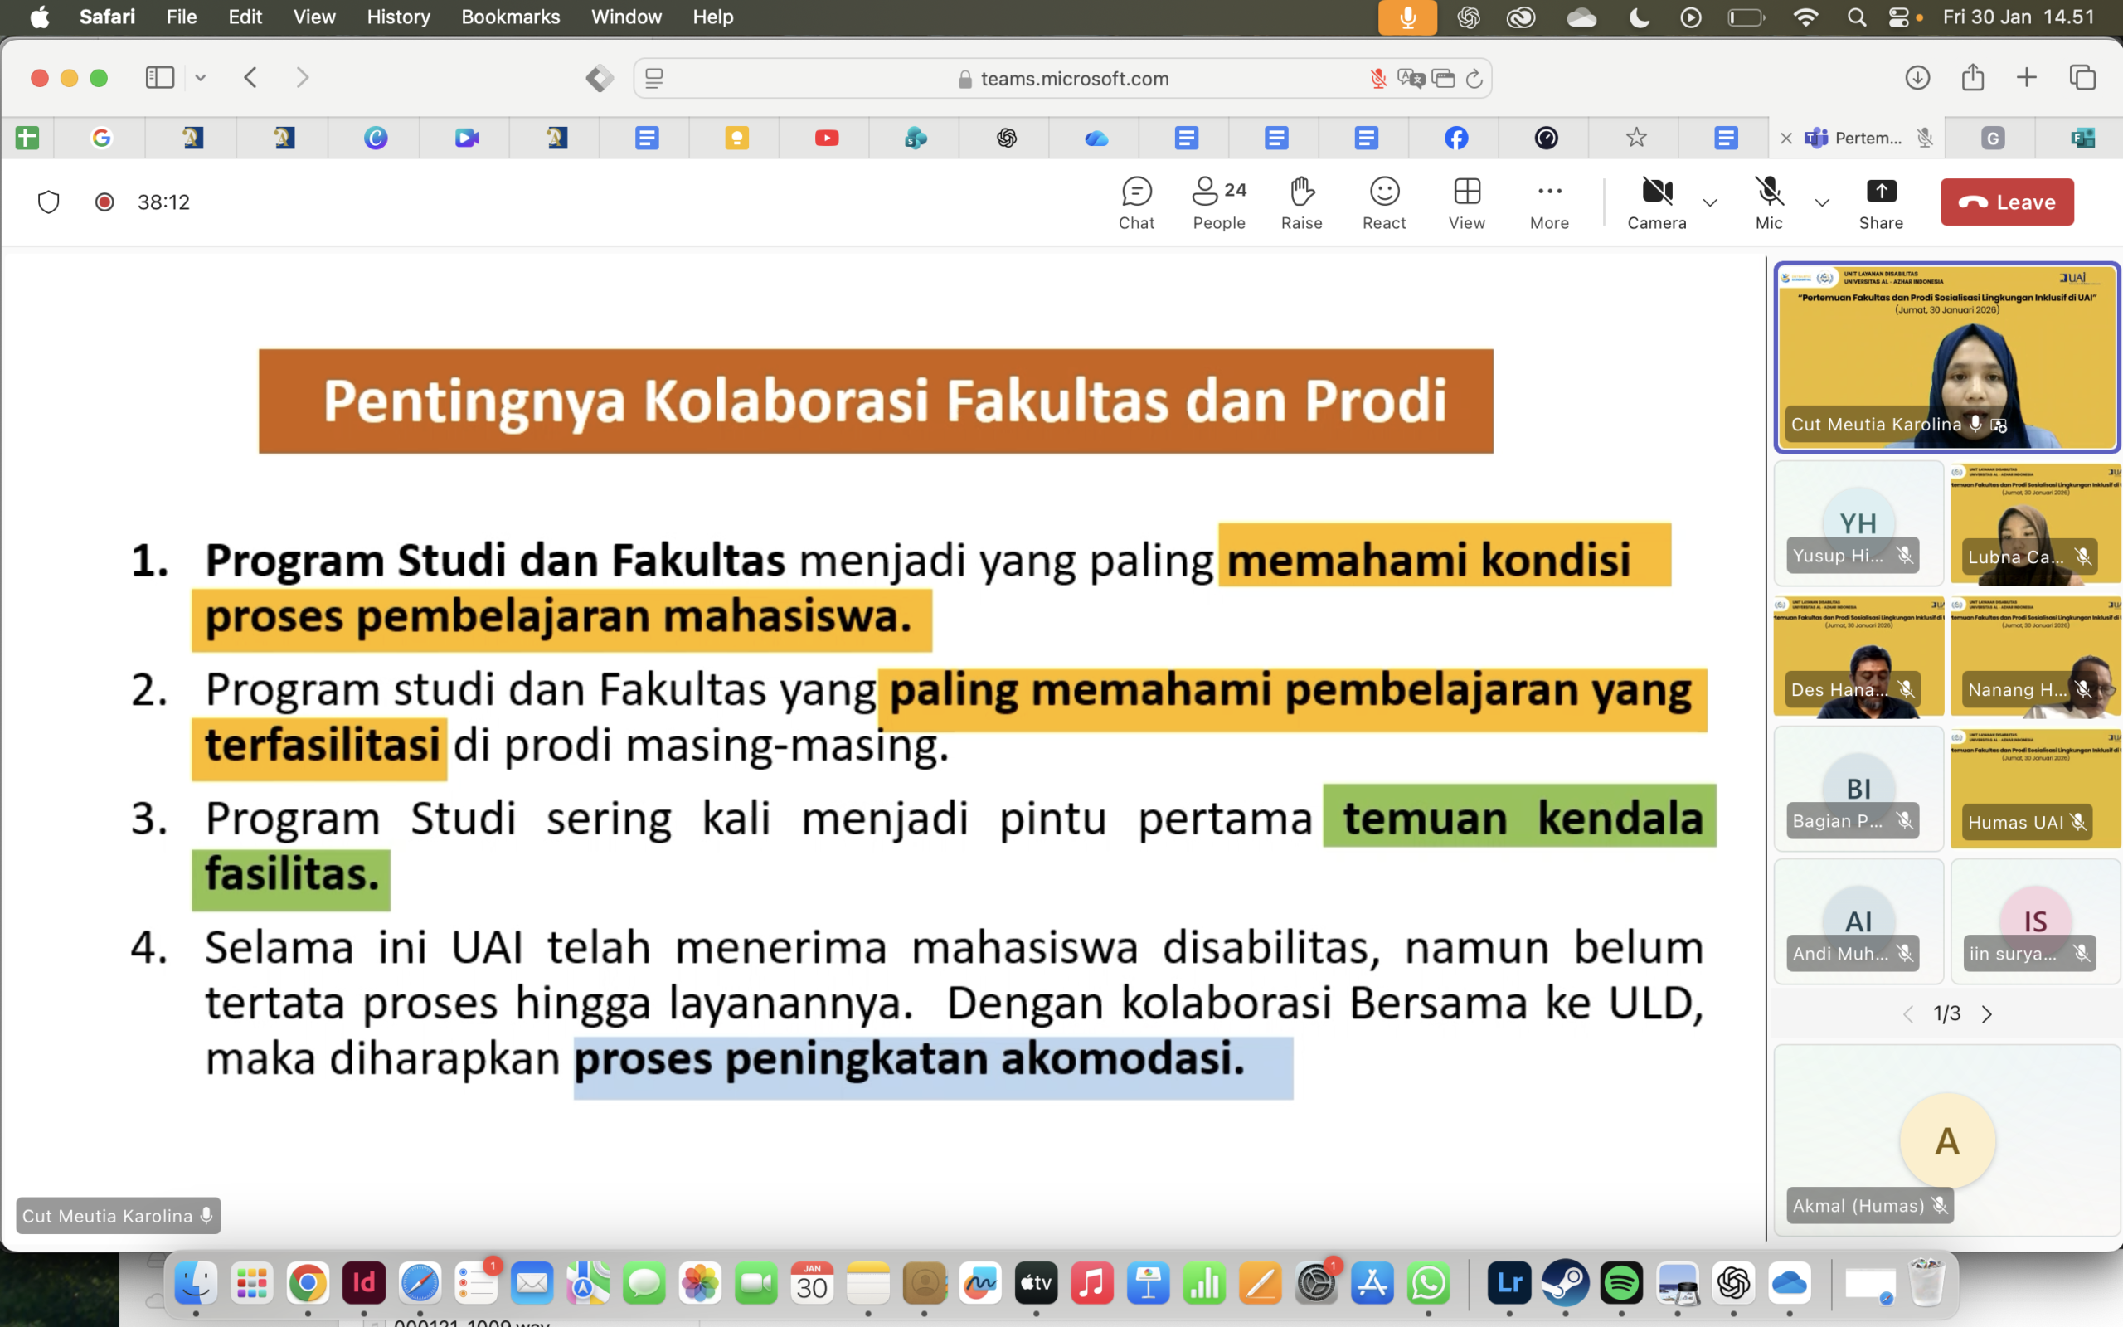Unmute the Mic in the meeting toolbar
This screenshot has width=2123, height=1327.
pyautogui.click(x=1768, y=202)
